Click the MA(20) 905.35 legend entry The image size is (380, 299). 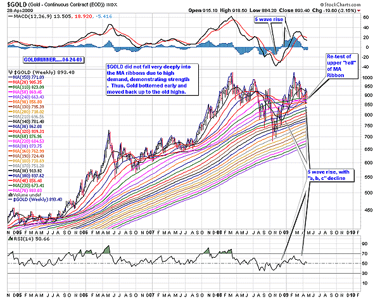28,82
